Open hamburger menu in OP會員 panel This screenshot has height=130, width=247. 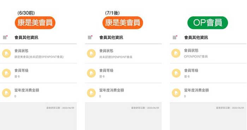175,37
